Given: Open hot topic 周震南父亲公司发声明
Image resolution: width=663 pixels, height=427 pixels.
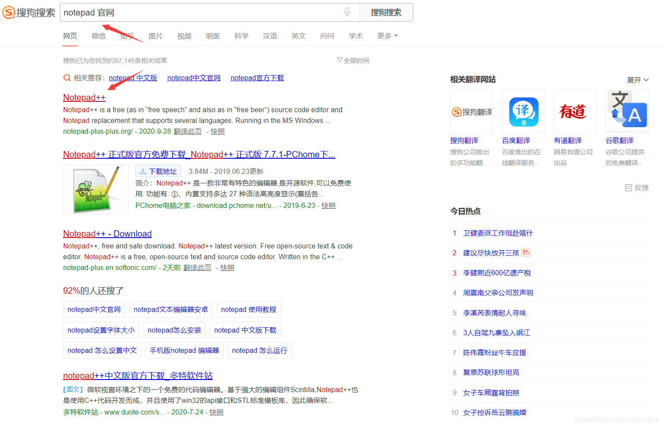Looking at the screenshot, I should click(498, 293).
